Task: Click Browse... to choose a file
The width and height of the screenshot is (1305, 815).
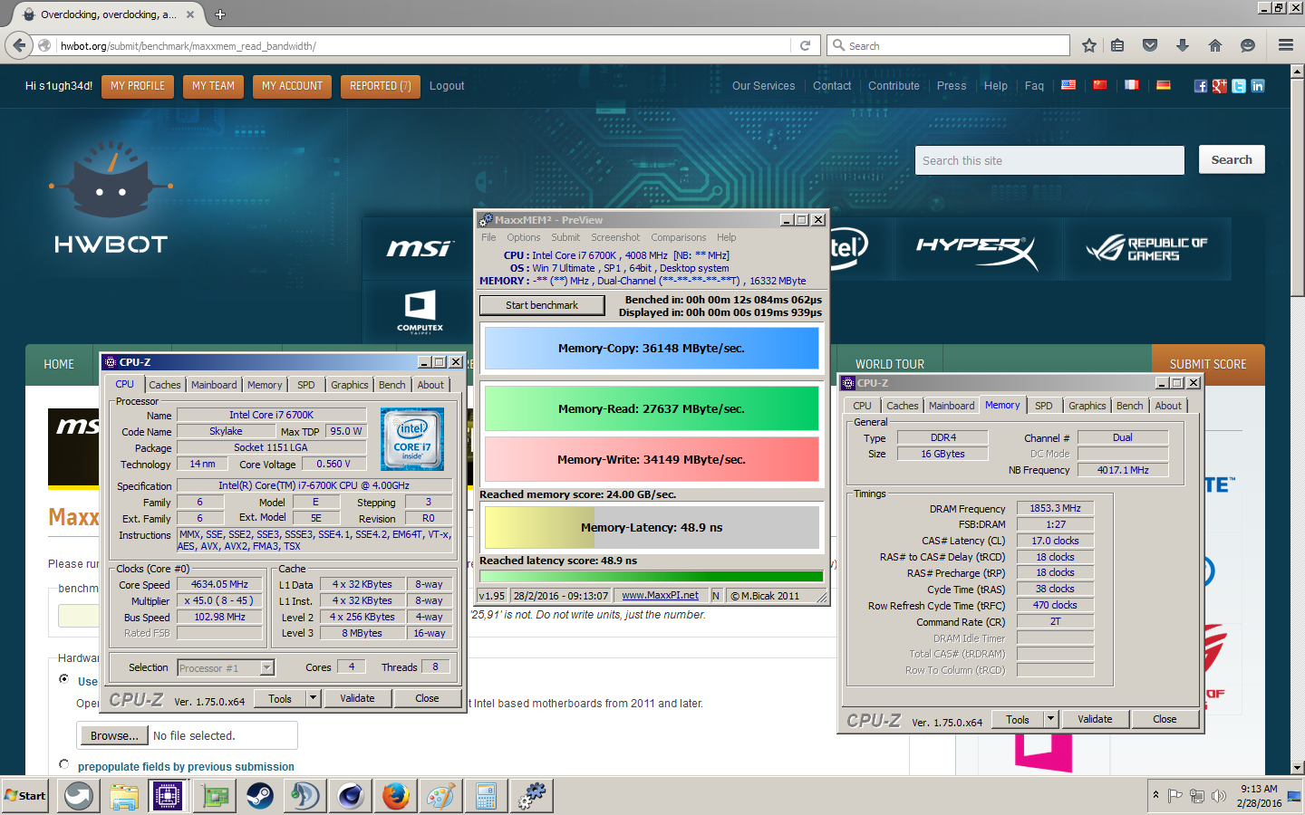Action: (x=114, y=735)
